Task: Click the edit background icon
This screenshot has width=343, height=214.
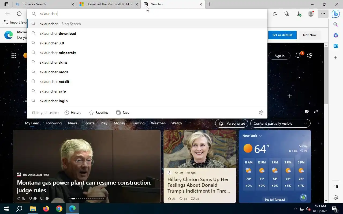Action: tap(307, 112)
